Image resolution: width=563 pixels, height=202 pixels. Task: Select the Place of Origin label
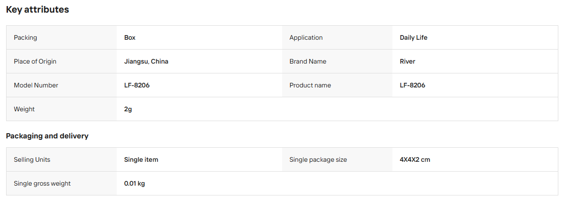coord(35,61)
